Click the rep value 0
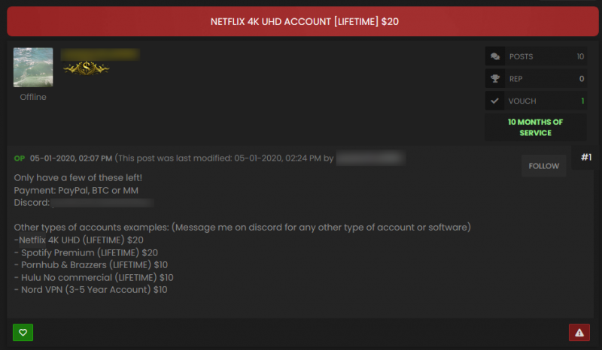This screenshot has height=350, width=602. (581, 78)
